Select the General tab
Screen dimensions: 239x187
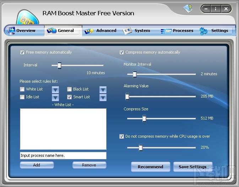(x=63, y=31)
